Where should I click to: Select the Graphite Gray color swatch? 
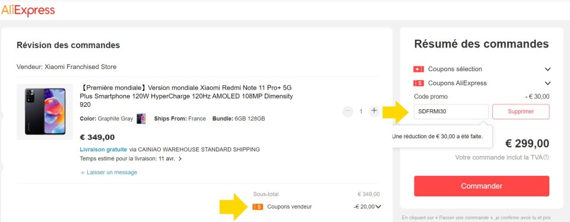coord(141,119)
